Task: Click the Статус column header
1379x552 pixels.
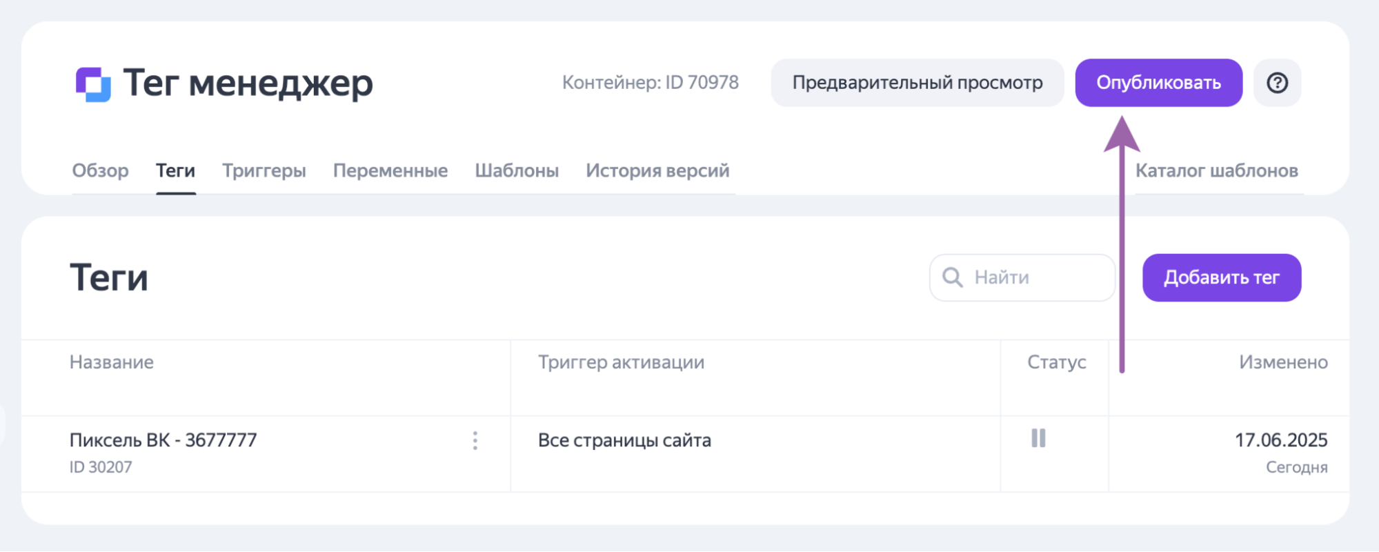Action: 1057,362
